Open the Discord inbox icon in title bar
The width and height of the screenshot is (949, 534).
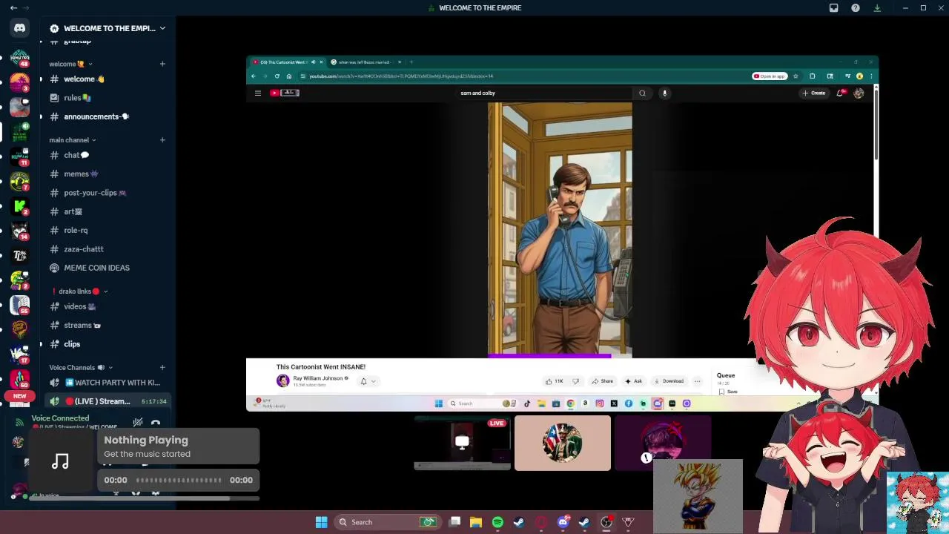click(833, 7)
